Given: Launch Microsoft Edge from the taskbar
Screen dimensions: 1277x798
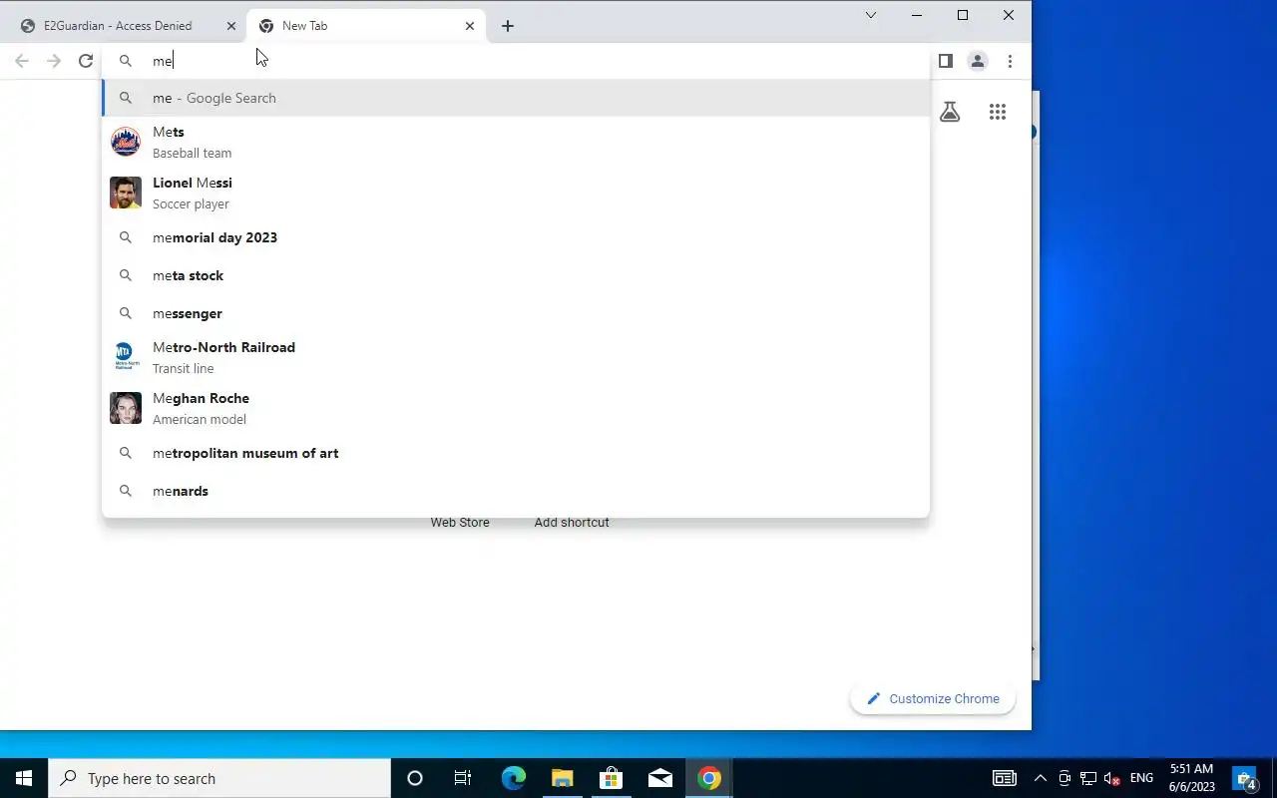Looking at the screenshot, I should [x=513, y=778].
